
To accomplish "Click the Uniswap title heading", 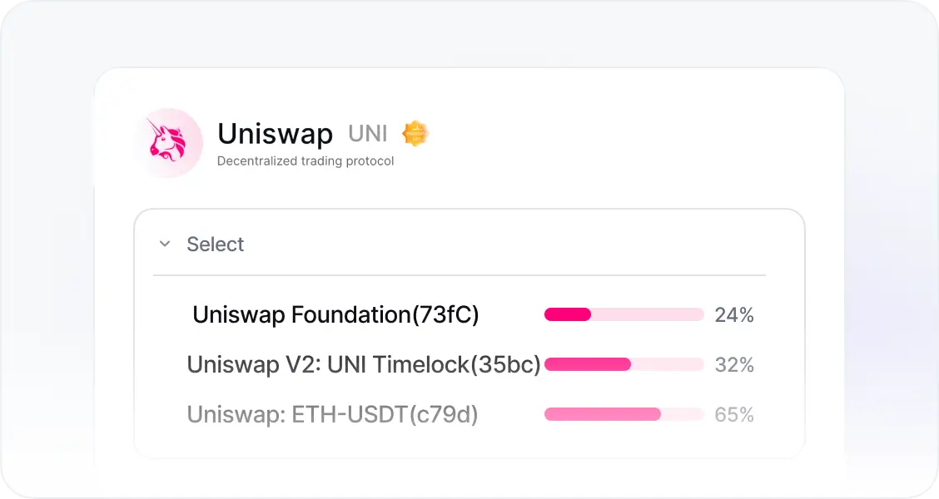I will point(275,134).
